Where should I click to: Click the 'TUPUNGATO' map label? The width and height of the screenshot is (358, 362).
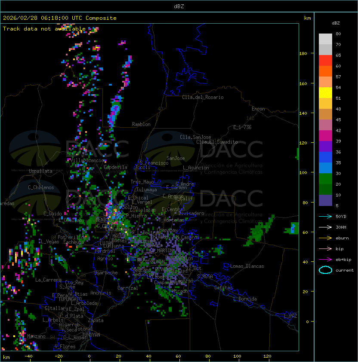70,299
